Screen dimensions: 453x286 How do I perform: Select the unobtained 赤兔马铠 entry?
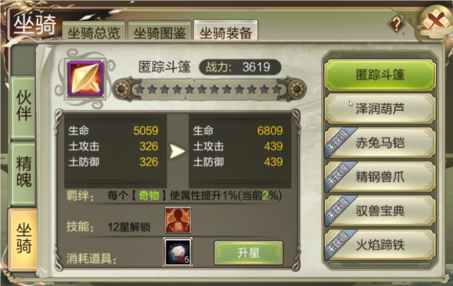[380, 143]
